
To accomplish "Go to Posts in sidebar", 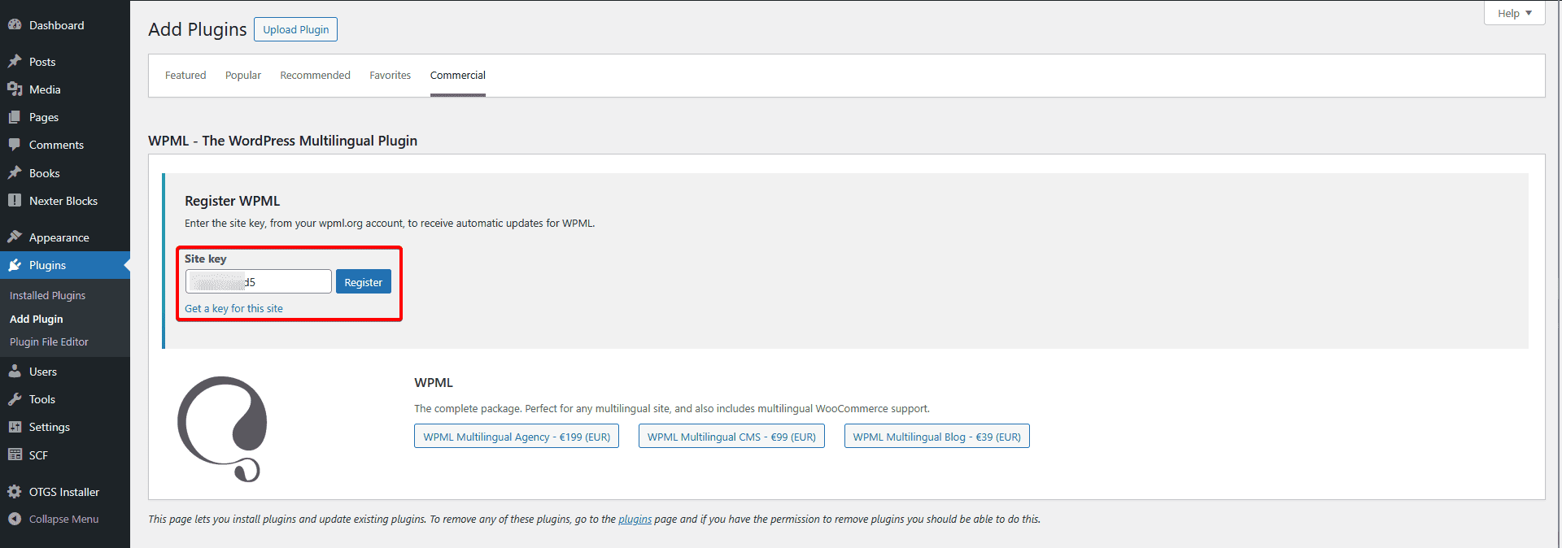I will point(42,62).
